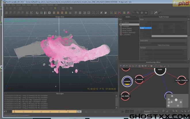
Task: Select the Noise_Field01 node in Relationship Editor
Action: 125,96
